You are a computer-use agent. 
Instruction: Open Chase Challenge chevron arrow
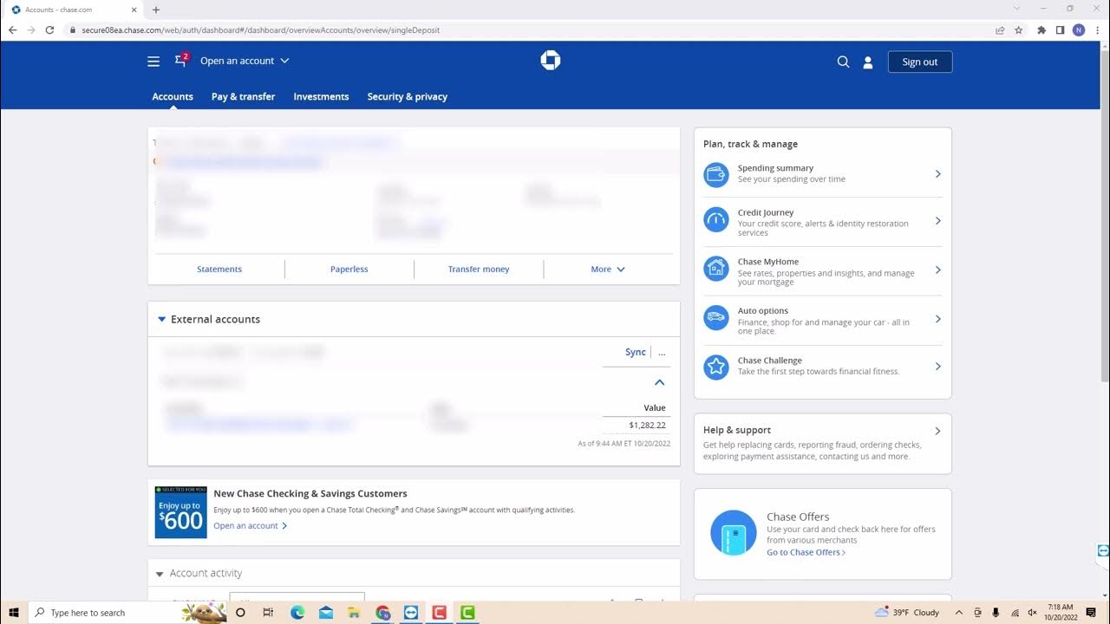click(x=937, y=367)
